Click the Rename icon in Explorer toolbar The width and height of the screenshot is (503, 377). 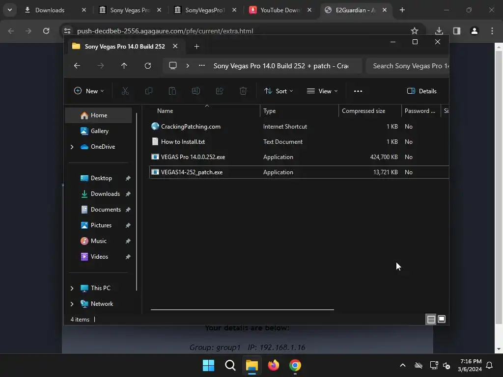196,91
